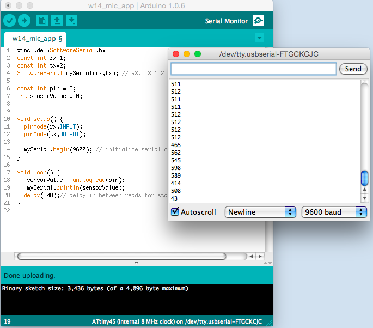373x328 pixels.
Task: Click the pinMode(rx,INPUT) line
Action: 53,126
